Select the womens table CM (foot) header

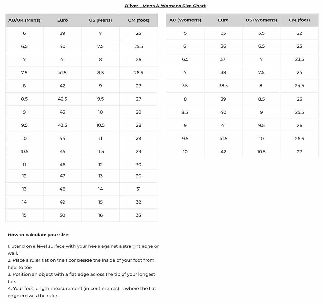(x=299, y=20)
